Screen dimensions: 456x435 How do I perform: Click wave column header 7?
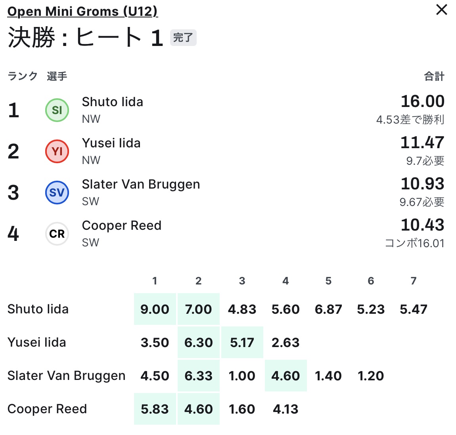click(x=414, y=281)
